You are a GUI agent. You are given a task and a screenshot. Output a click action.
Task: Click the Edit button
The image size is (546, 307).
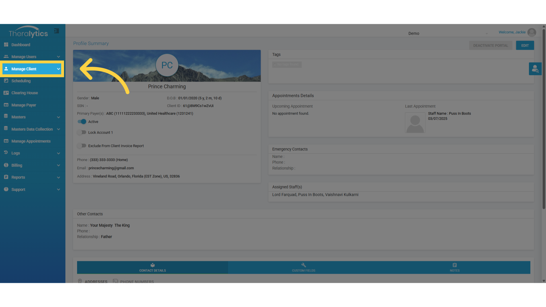pos(525,45)
